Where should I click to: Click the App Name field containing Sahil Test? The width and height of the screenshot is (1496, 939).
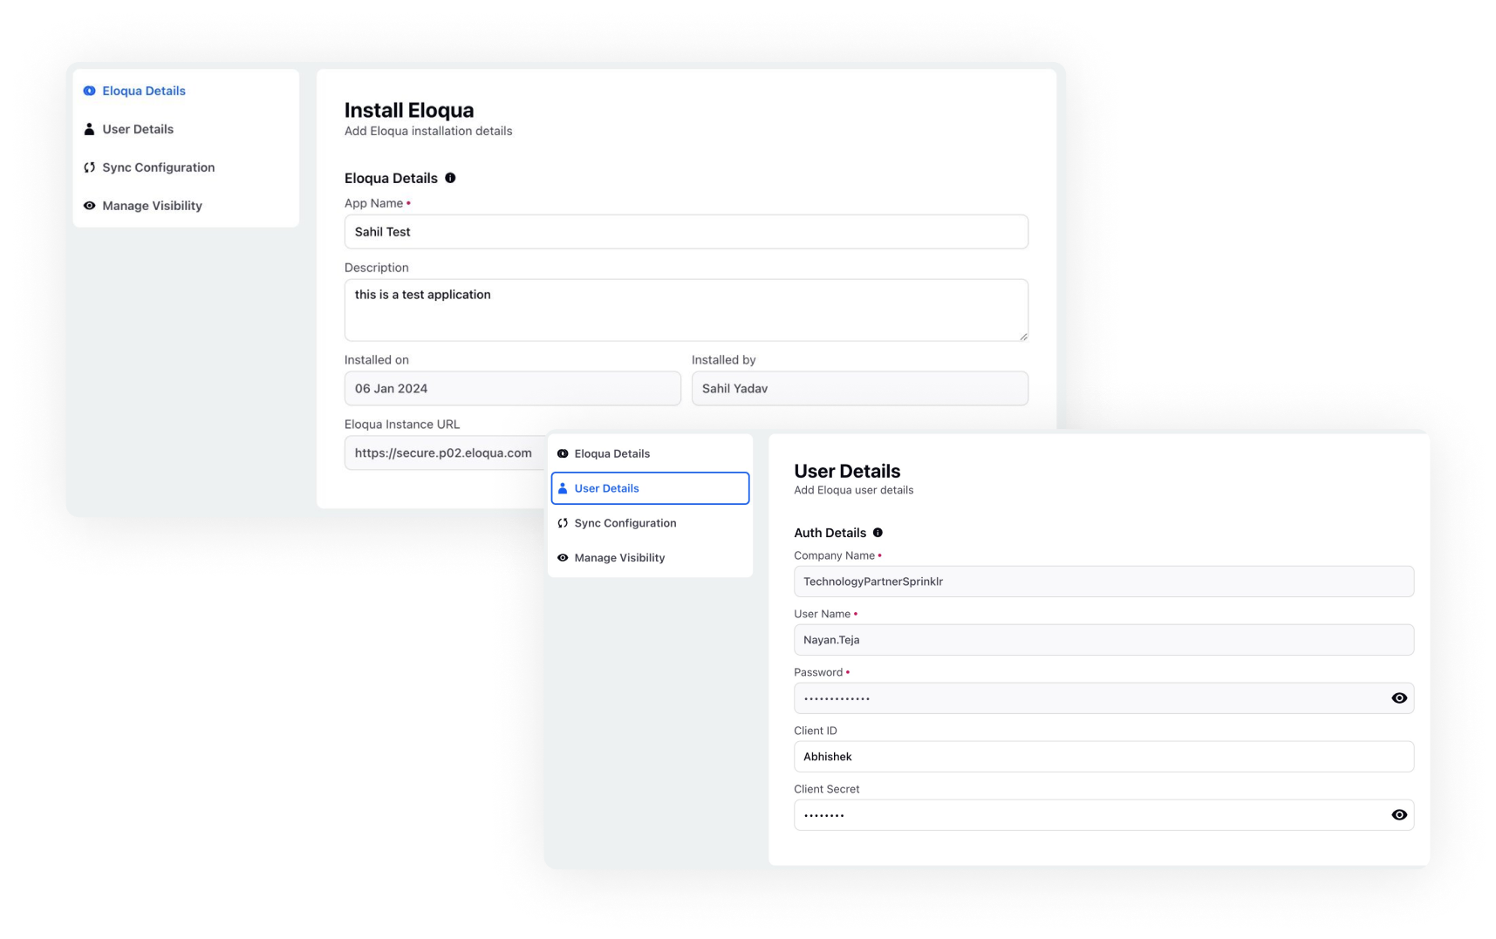pos(686,232)
